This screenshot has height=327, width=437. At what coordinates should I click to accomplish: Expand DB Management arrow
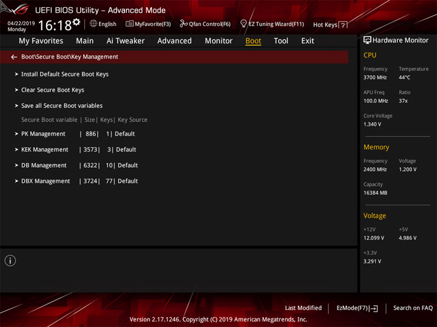point(16,165)
